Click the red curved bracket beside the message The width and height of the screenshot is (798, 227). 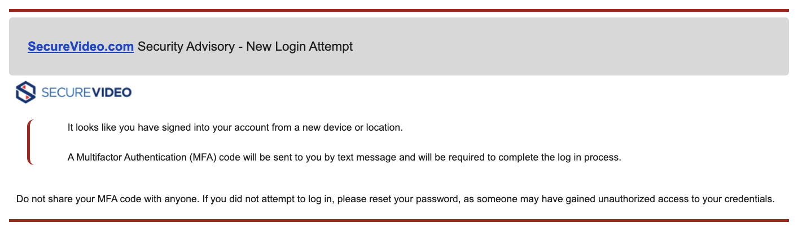29,143
